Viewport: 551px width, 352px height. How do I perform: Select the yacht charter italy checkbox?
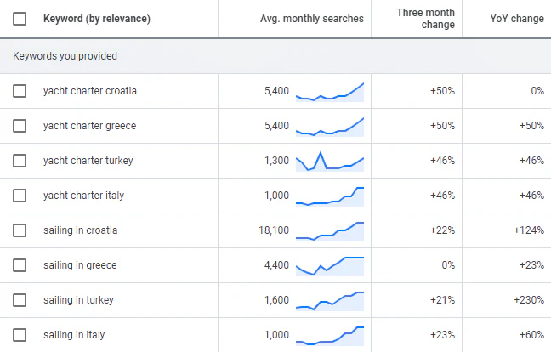pos(20,196)
